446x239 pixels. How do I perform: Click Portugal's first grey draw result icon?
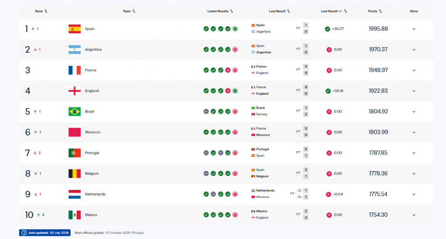[x=206, y=153]
